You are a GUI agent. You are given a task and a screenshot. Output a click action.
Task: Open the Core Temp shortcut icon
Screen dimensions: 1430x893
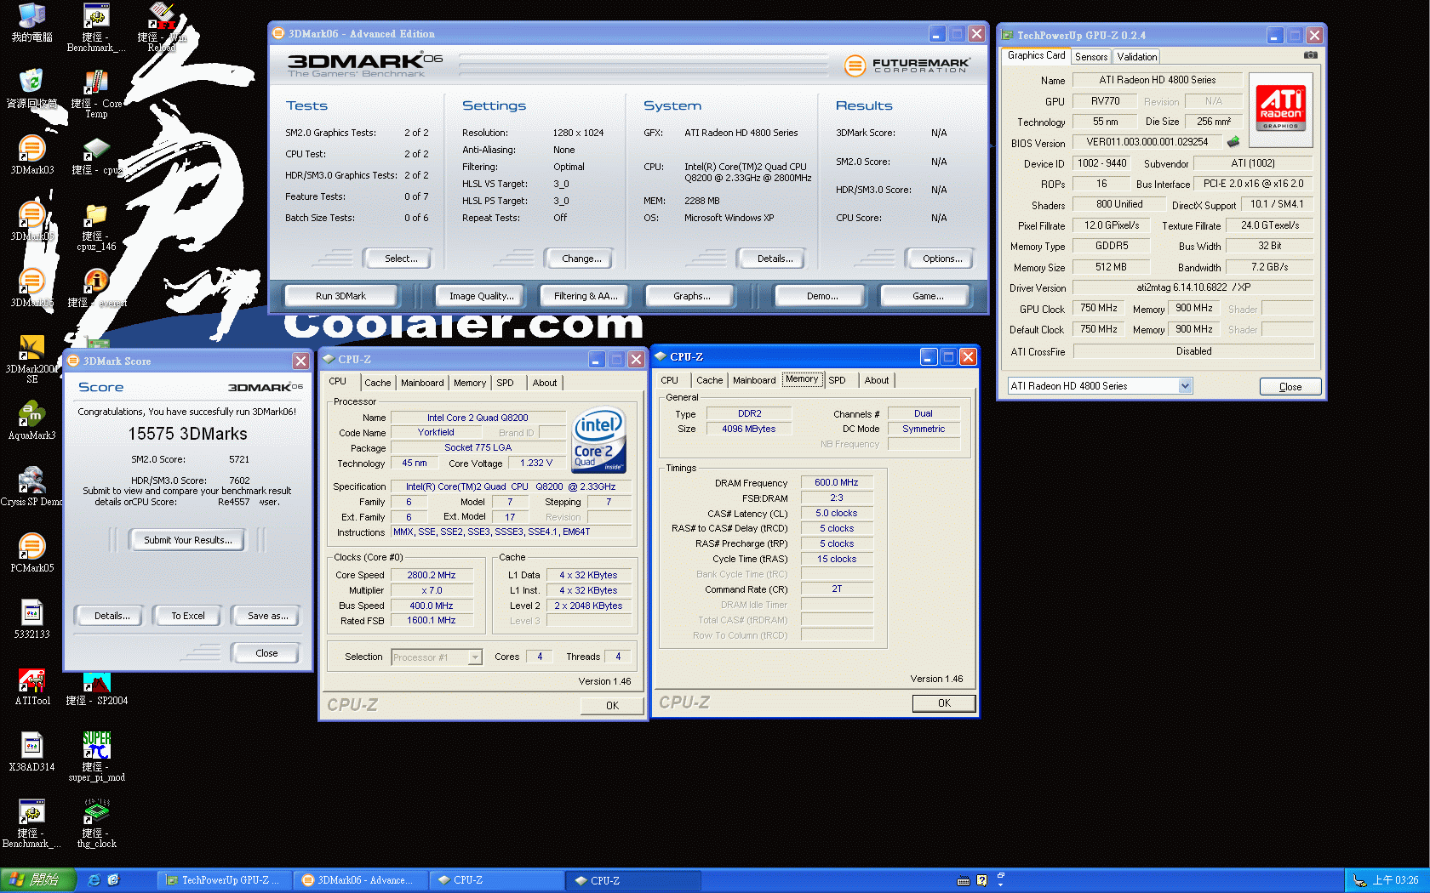[96, 94]
